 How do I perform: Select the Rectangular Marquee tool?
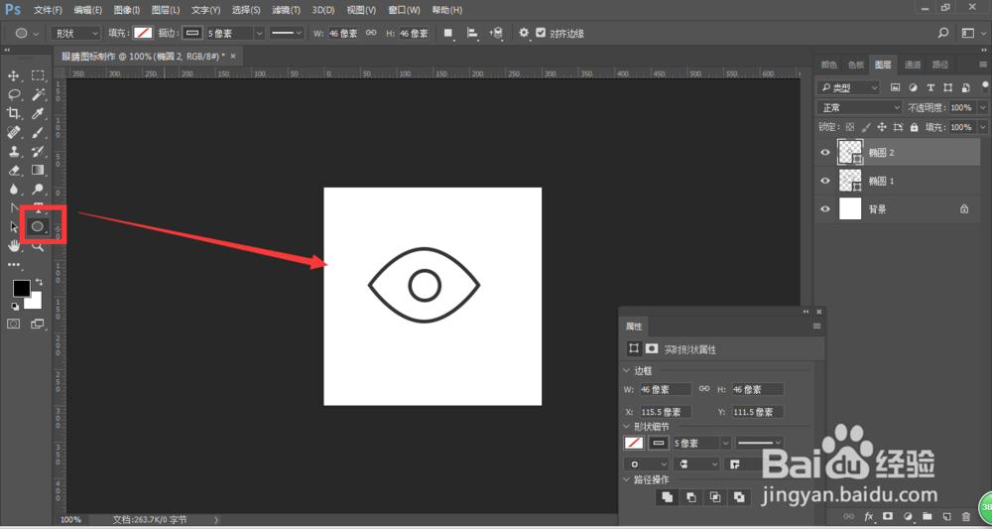click(38, 76)
